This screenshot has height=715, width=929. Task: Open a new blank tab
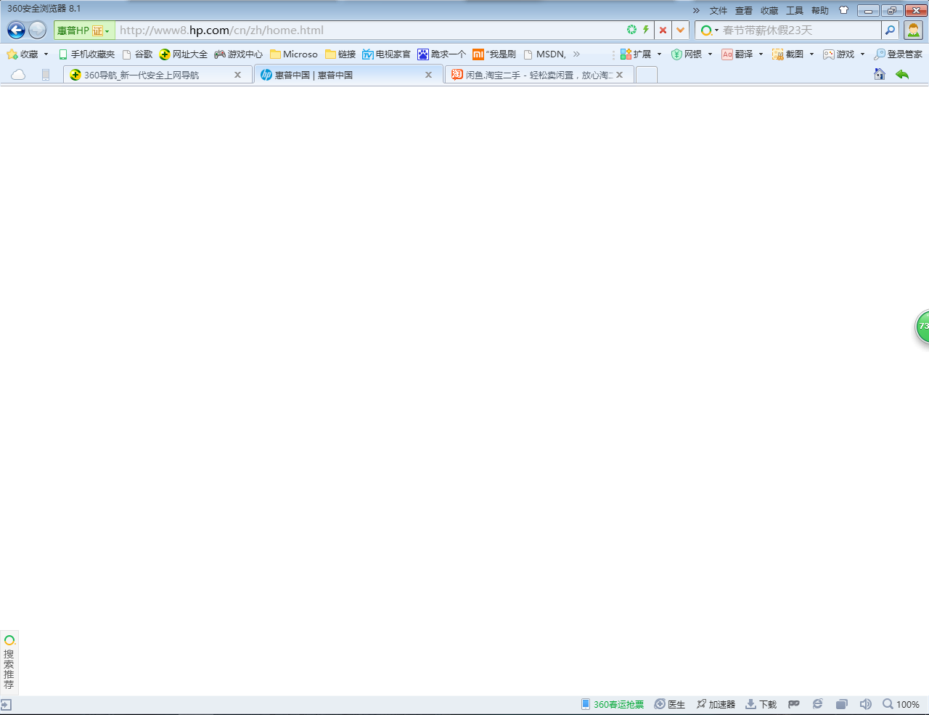pyautogui.click(x=646, y=75)
